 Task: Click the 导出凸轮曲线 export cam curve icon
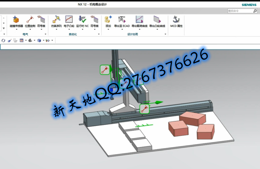(x=157, y=20)
